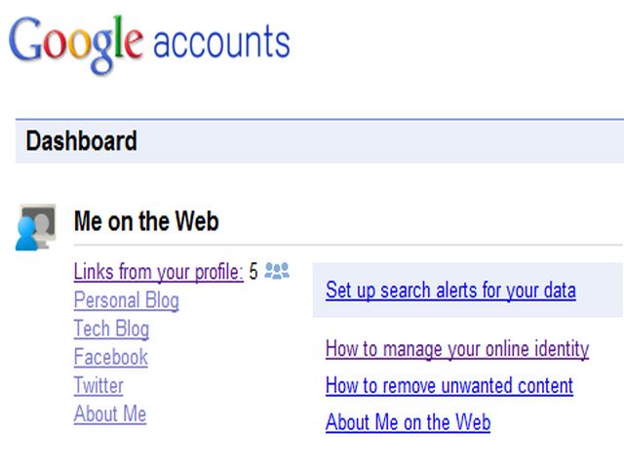The height and width of the screenshot is (468, 624).
Task: Open the About Me link
Action: pyautogui.click(x=109, y=413)
